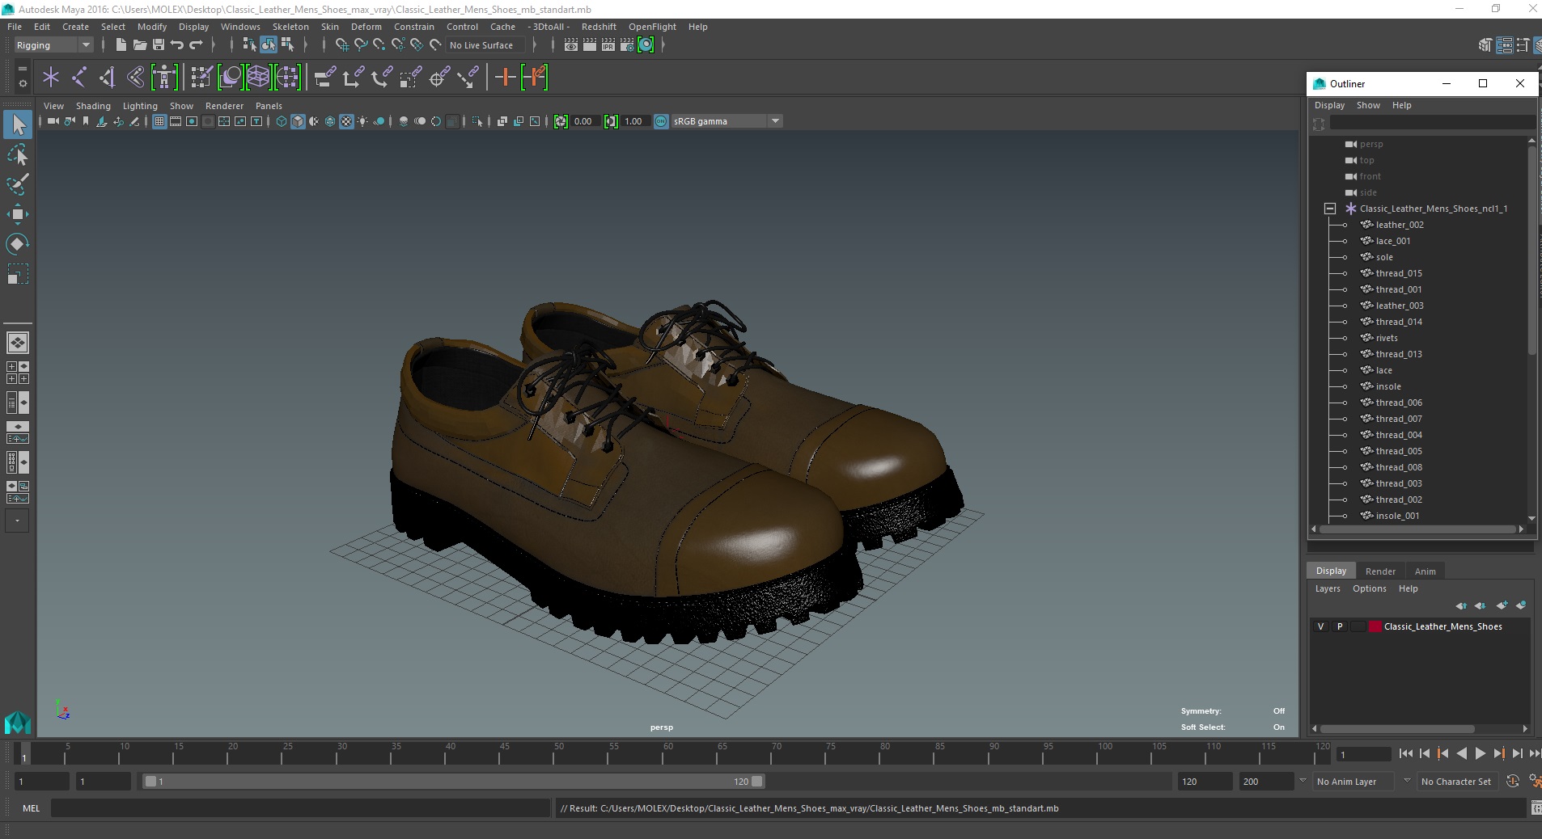Open the Outliner Show menu
Screen dimensions: 1542x839
pos(1368,105)
